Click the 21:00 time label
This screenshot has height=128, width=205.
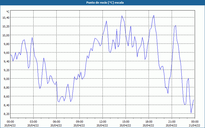click(x=172, y=122)
